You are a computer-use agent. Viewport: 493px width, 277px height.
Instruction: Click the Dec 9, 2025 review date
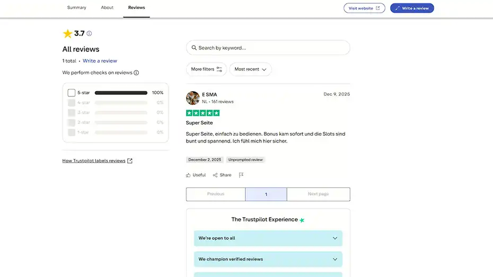tap(337, 94)
